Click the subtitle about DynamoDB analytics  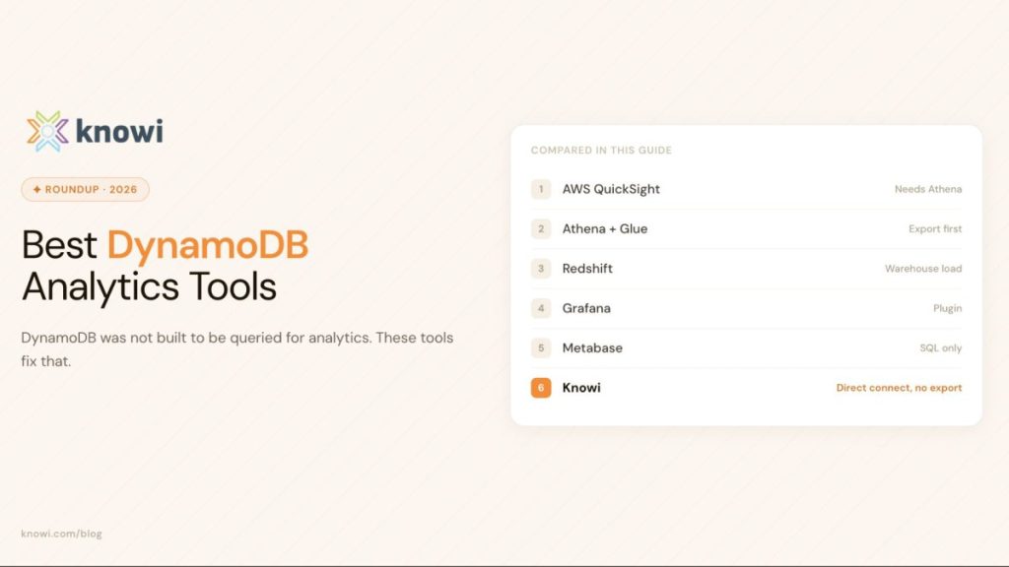pyautogui.click(x=236, y=349)
